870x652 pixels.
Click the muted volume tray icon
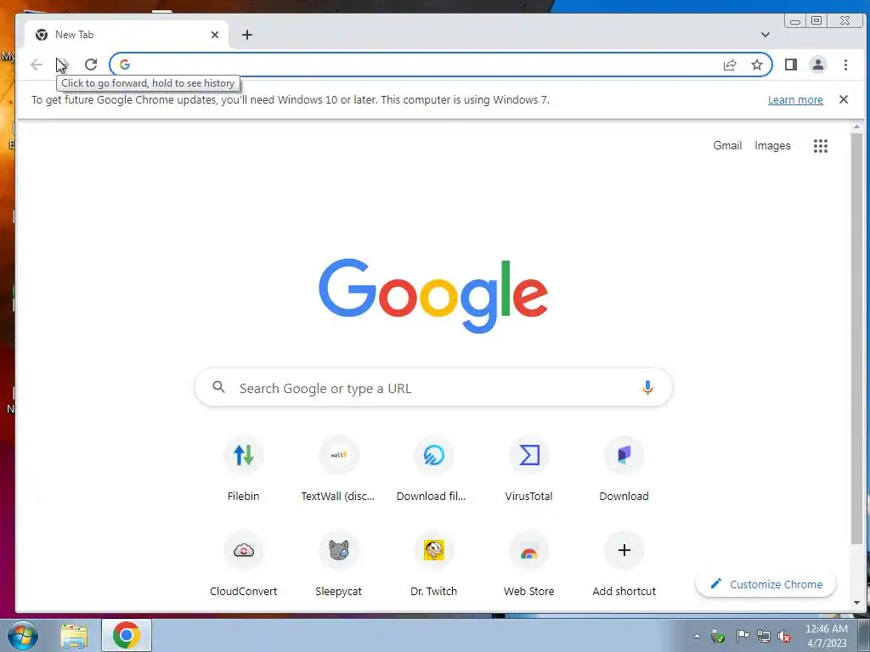[x=784, y=636]
